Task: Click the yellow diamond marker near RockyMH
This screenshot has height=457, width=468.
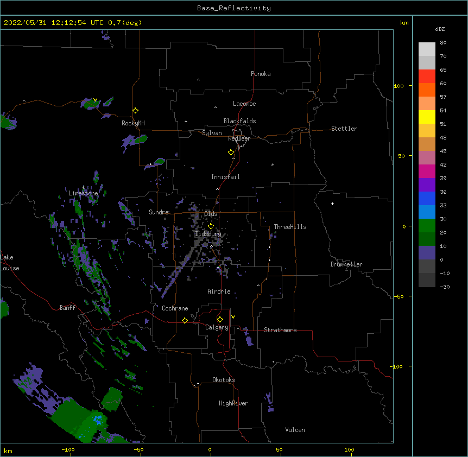Action: 135,111
